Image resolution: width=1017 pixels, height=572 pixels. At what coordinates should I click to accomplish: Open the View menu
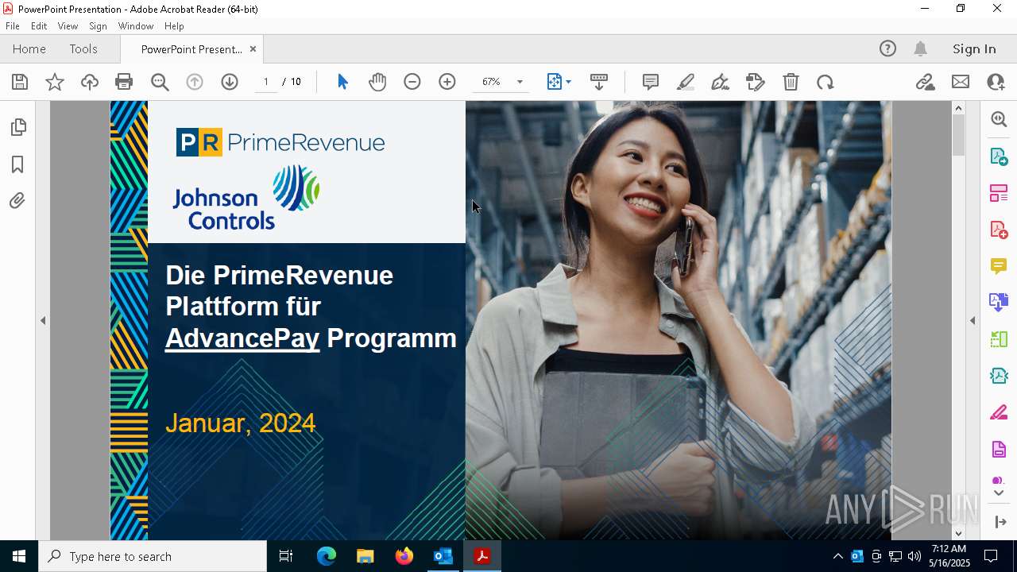click(x=68, y=26)
